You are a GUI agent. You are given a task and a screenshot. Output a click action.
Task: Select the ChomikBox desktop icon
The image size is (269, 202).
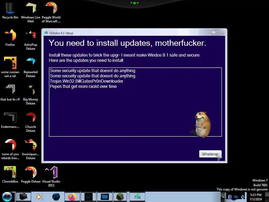click(x=10, y=174)
